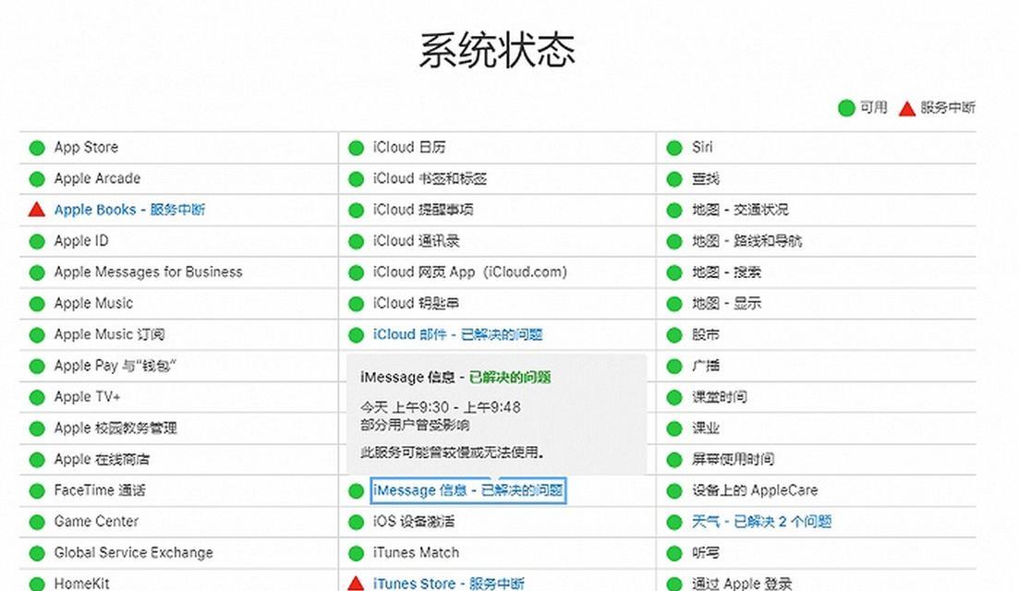Click the Apple 在线商店 text
The height and width of the screenshot is (591, 1019).
(x=102, y=459)
